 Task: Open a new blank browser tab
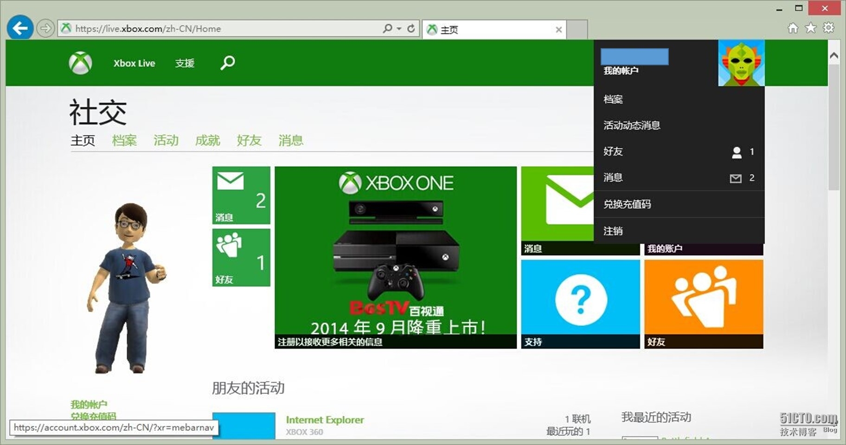click(x=577, y=30)
